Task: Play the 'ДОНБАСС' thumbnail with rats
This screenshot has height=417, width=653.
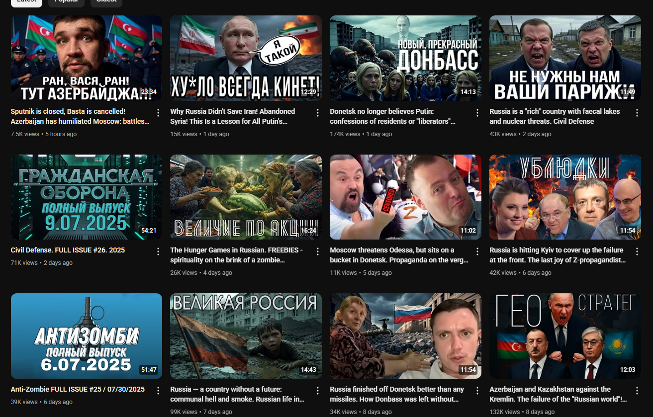Action: pyautogui.click(x=405, y=58)
